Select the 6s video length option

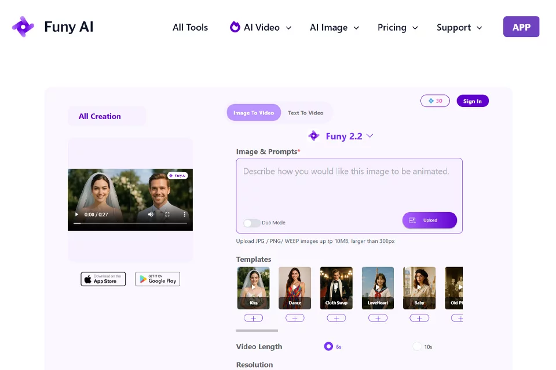(x=329, y=346)
